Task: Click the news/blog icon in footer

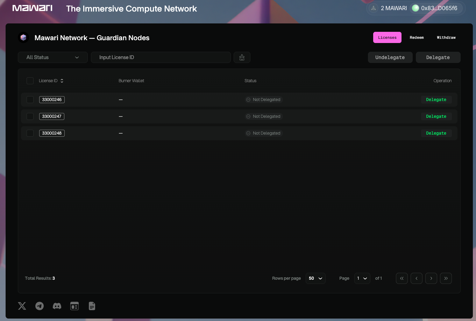Action: coord(74,306)
